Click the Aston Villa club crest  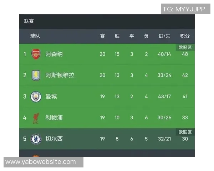[36, 75]
